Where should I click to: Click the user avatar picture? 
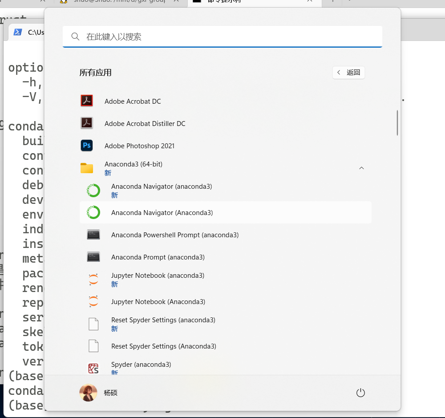point(88,393)
